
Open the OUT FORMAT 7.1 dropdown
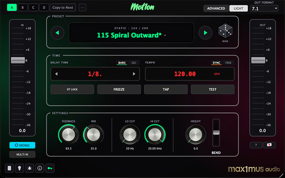tap(264, 9)
